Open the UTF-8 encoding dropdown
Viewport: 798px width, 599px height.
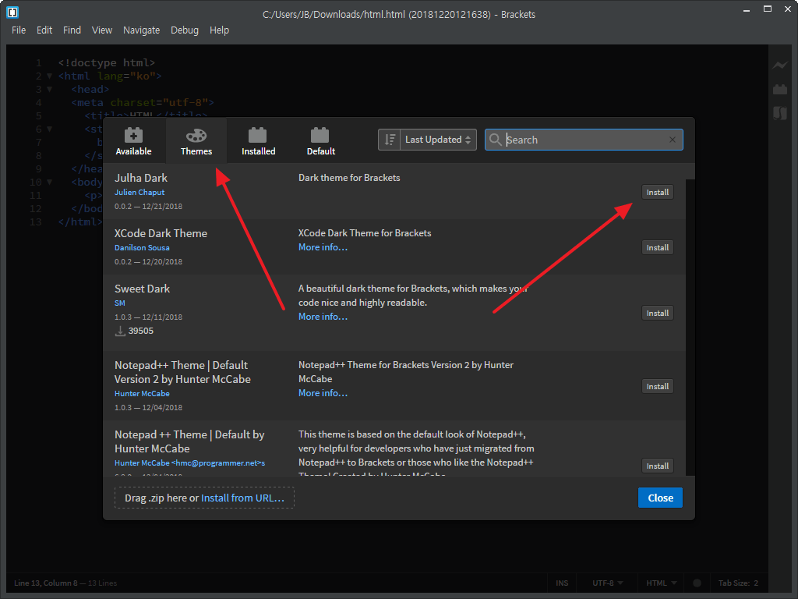coord(607,583)
